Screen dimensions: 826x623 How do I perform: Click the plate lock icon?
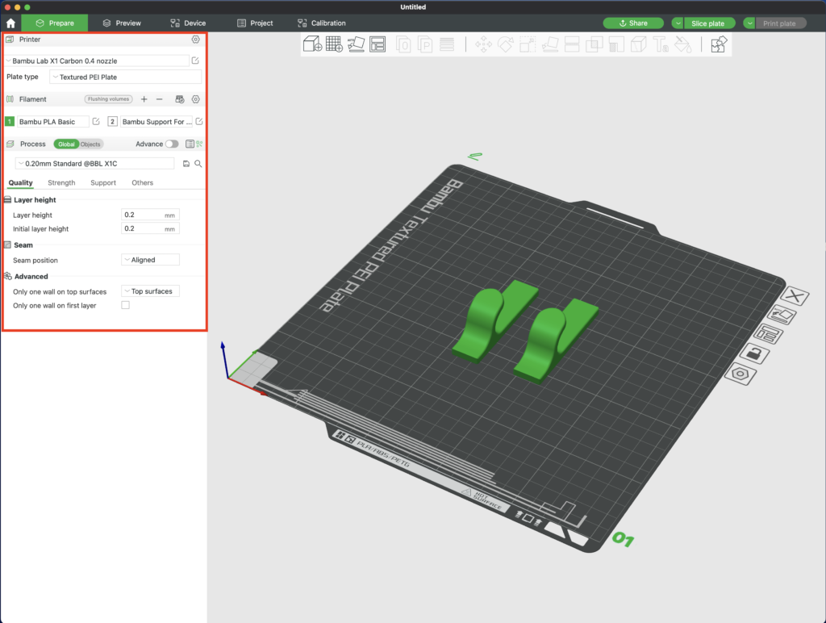click(x=754, y=353)
